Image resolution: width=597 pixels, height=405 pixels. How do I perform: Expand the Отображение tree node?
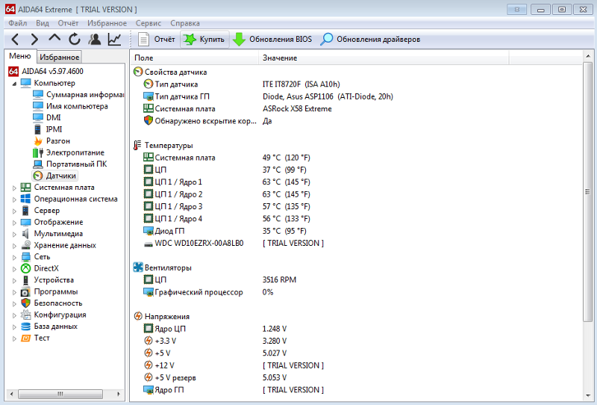(x=14, y=223)
